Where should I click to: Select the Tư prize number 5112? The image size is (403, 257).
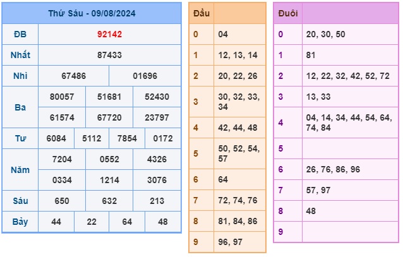[x=92, y=138]
